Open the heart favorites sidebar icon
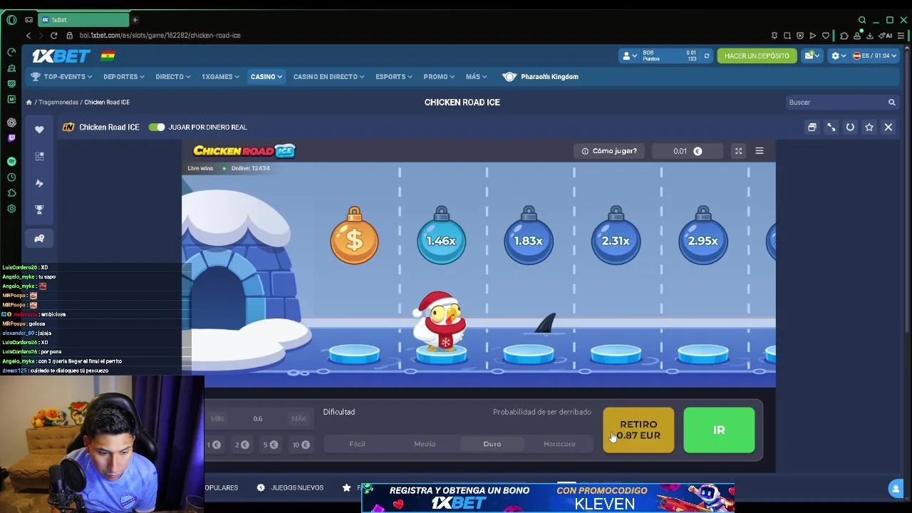Screen dimensions: 912x513 coord(39,129)
